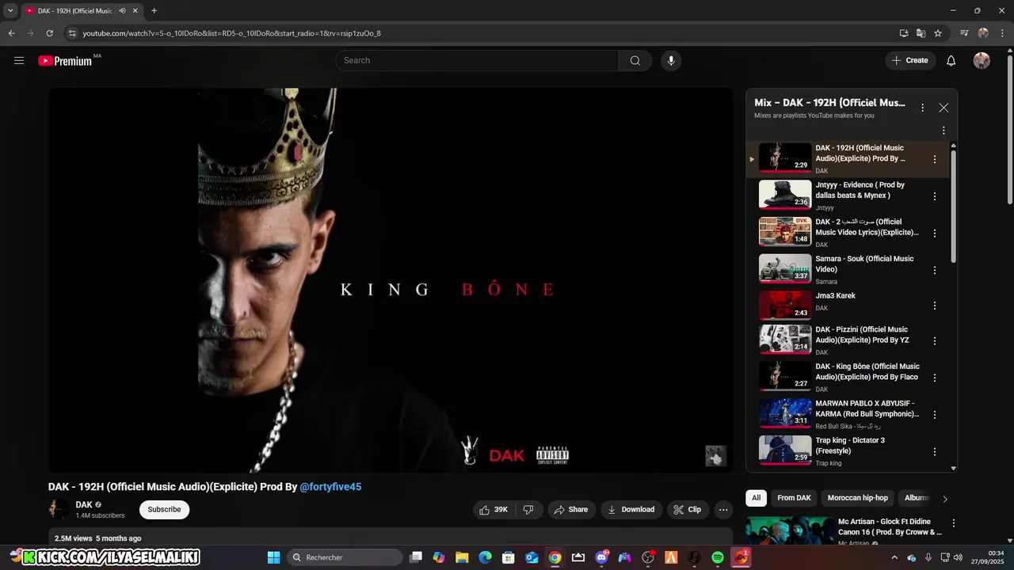This screenshot has width=1014, height=570.
Task: Open the DAK channel avatar
Action: tap(59, 509)
